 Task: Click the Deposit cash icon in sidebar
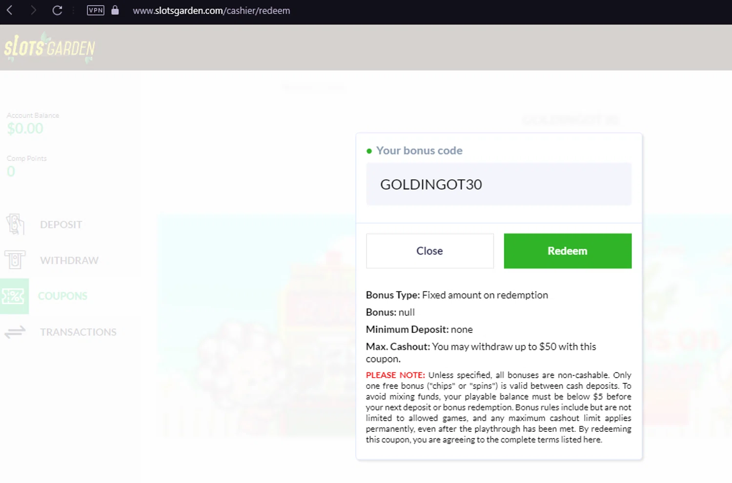(15, 225)
